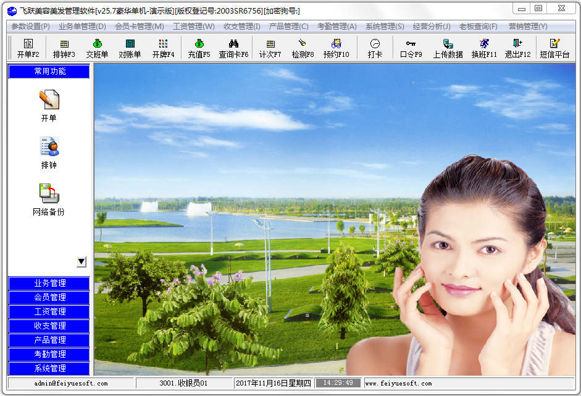Expand the 业务管理 sidebar section
Screen dimensions: 581x396
click(49, 284)
